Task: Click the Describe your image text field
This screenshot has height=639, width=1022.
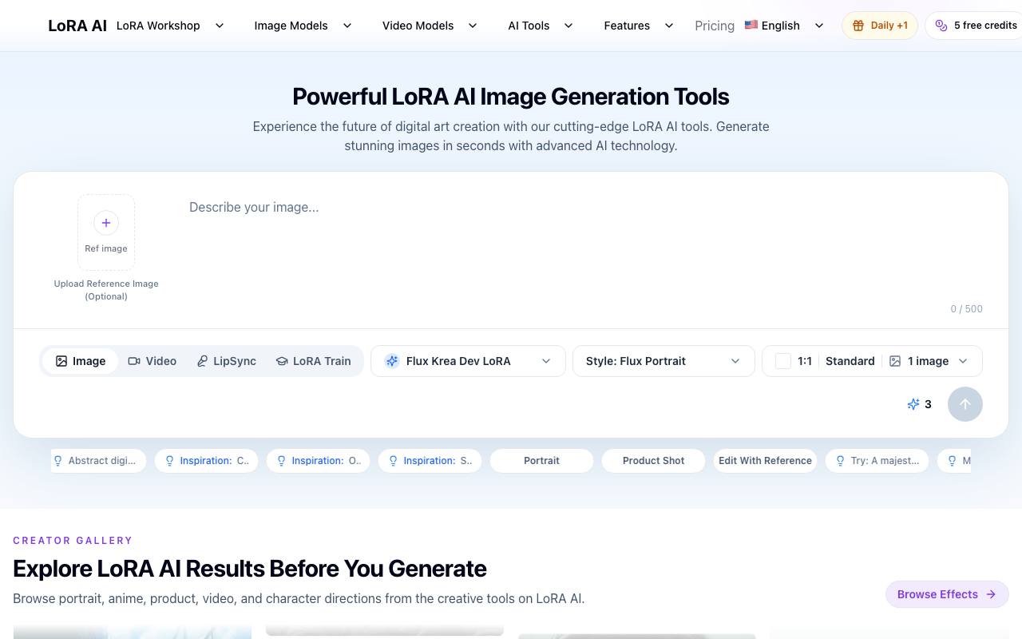Action: (x=586, y=248)
